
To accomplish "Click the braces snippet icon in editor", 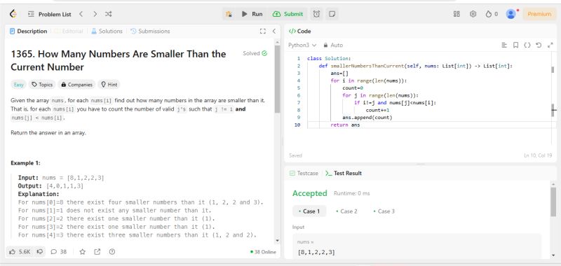I will [527, 45].
